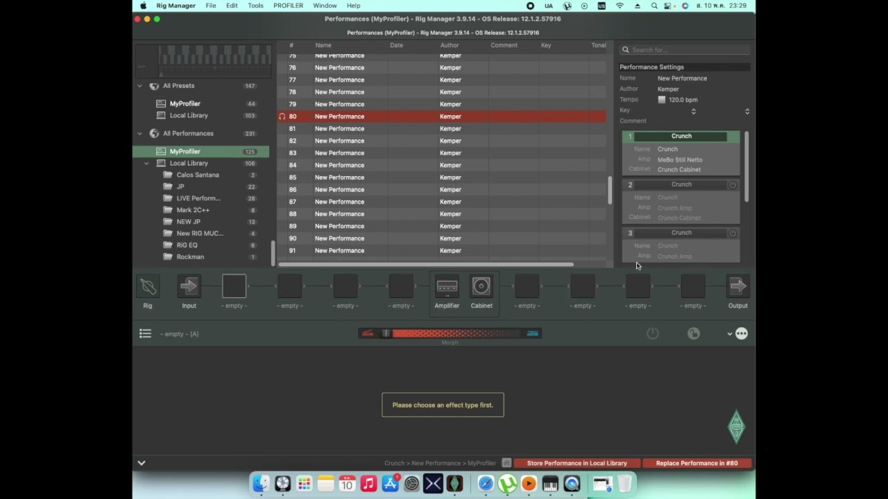Toggle power button on slot 3 Crunch
The height and width of the screenshot is (499, 888).
pyautogui.click(x=732, y=233)
